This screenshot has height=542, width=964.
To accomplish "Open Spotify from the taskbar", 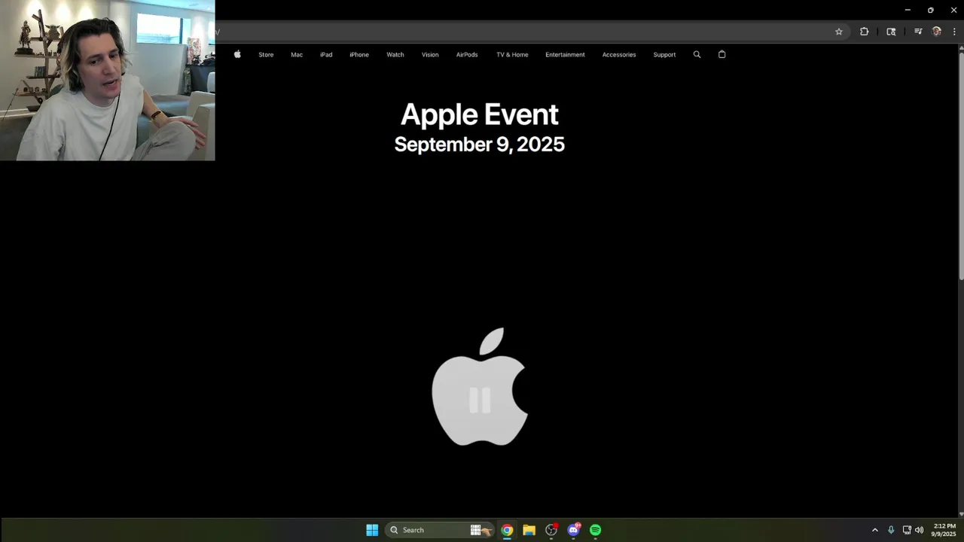I will [x=596, y=530].
